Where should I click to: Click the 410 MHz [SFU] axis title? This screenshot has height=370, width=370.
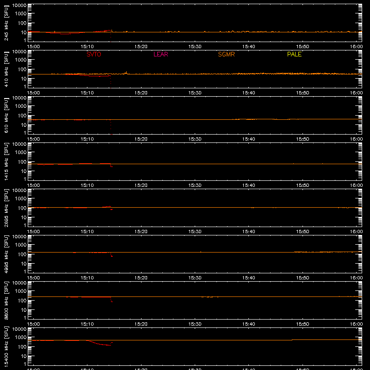pyautogui.click(x=6, y=69)
